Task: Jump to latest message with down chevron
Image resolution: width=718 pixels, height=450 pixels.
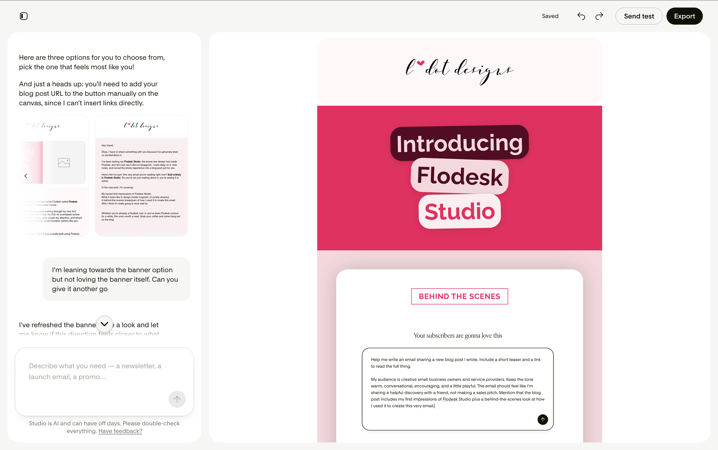Action: pyautogui.click(x=104, y=324)
